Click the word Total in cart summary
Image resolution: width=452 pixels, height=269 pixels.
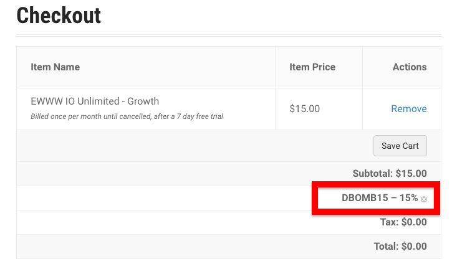[386, 246]
